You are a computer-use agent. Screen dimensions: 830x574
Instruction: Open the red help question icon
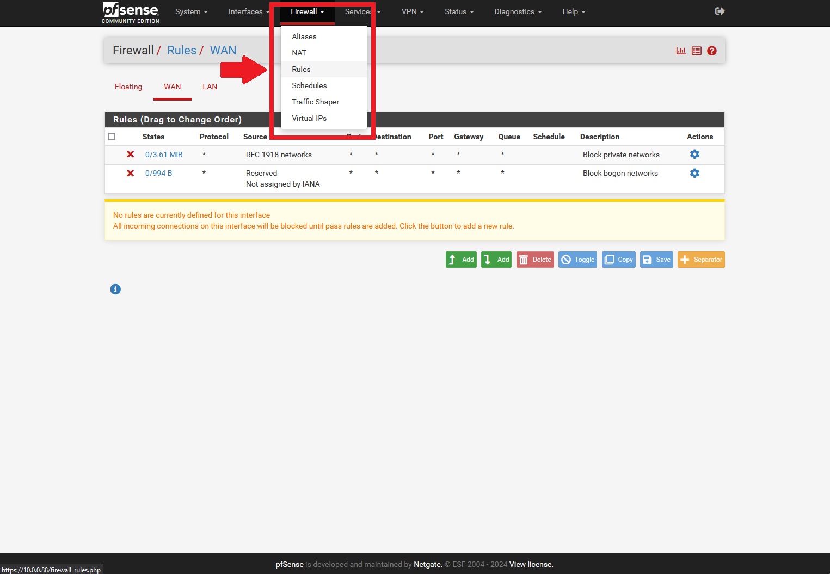coord(712,51)
